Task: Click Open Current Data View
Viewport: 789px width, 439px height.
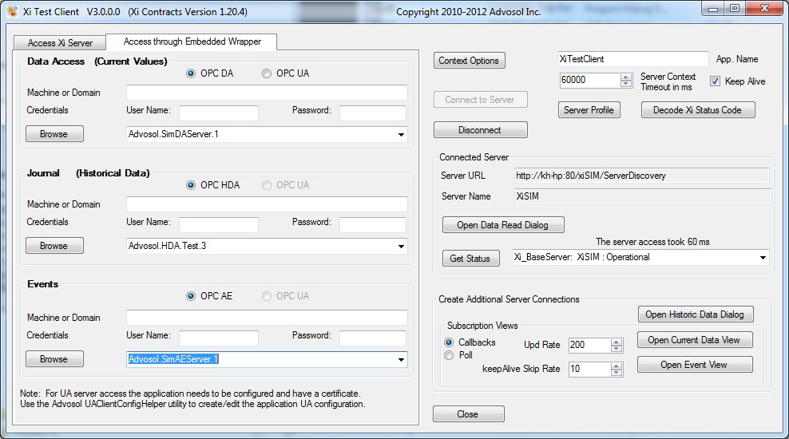Action: pos(695,340)
